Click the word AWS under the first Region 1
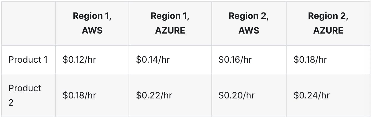The image size is (371, 117). click(92, 30)
